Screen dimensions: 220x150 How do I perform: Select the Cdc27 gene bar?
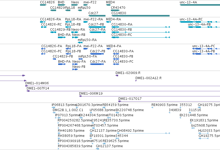pyautogui.click(x=97, y=16)
